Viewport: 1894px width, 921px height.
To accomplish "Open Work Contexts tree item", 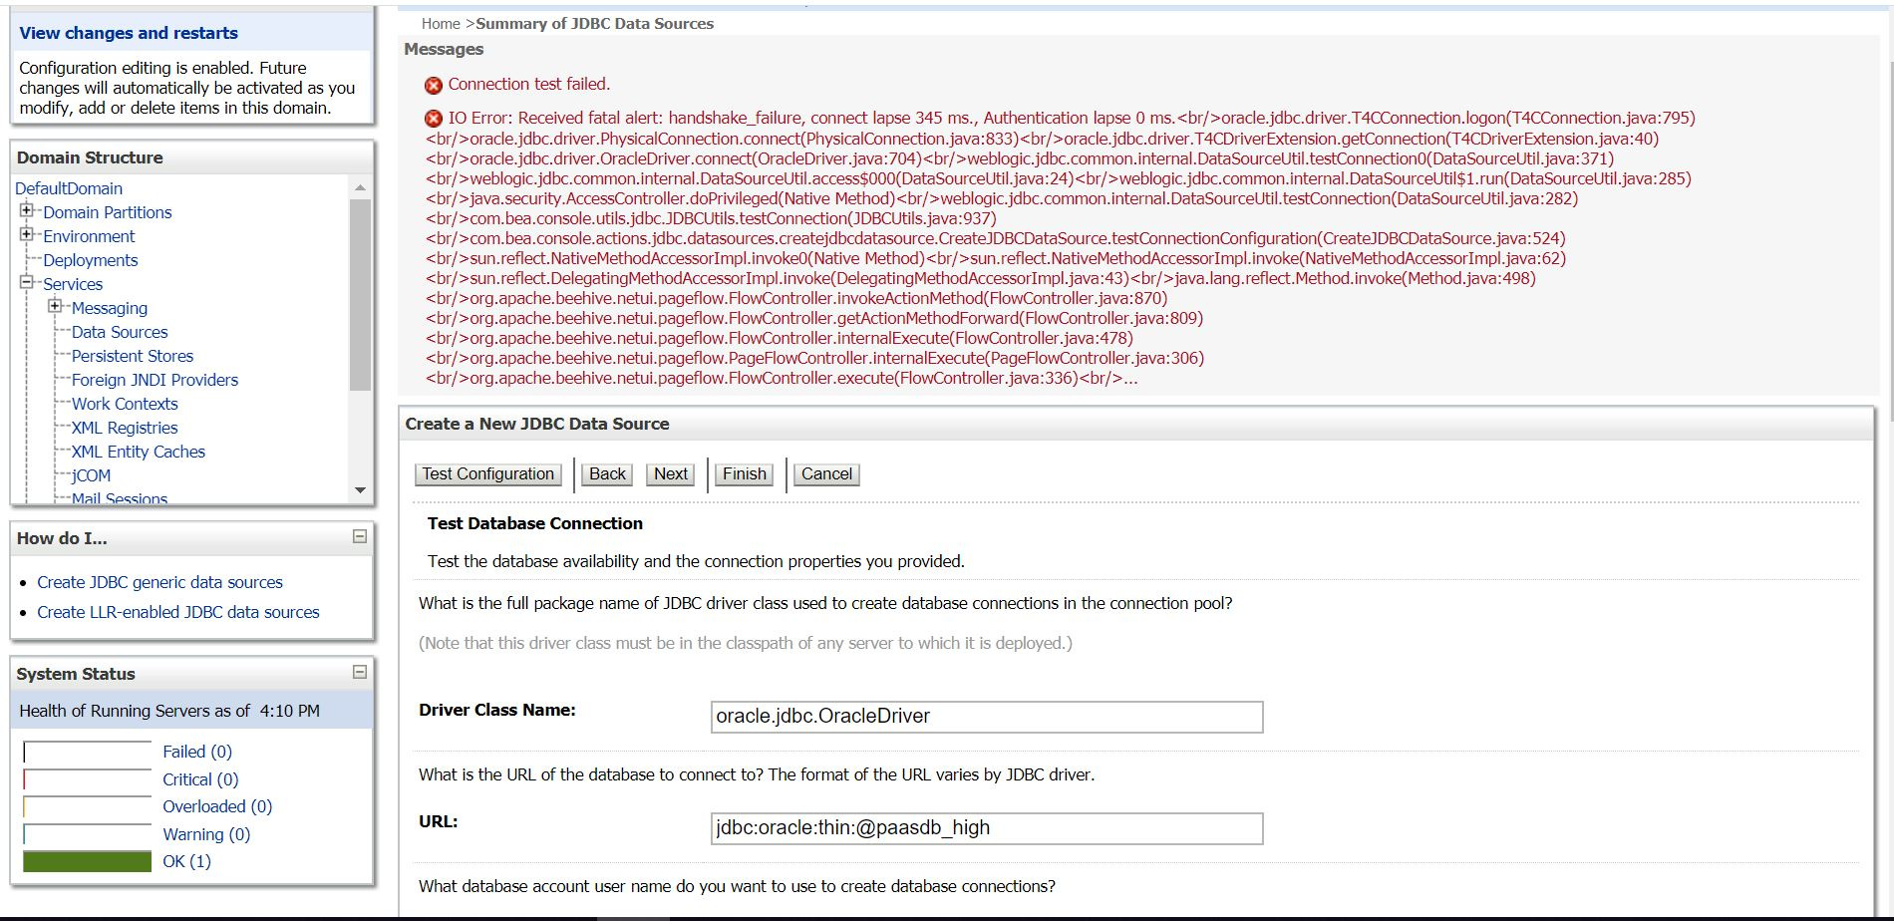I will pyautogui.click(x=125, y=404).
